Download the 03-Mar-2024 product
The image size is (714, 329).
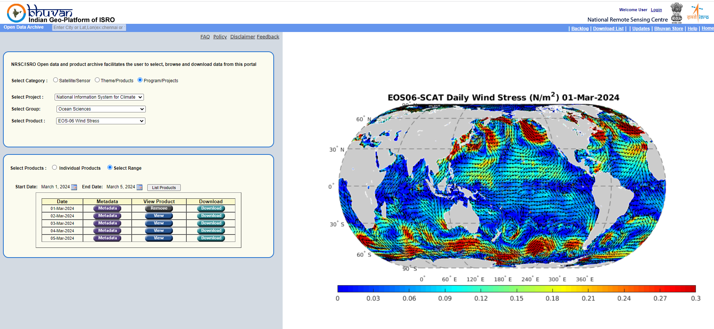click(211, 223)
